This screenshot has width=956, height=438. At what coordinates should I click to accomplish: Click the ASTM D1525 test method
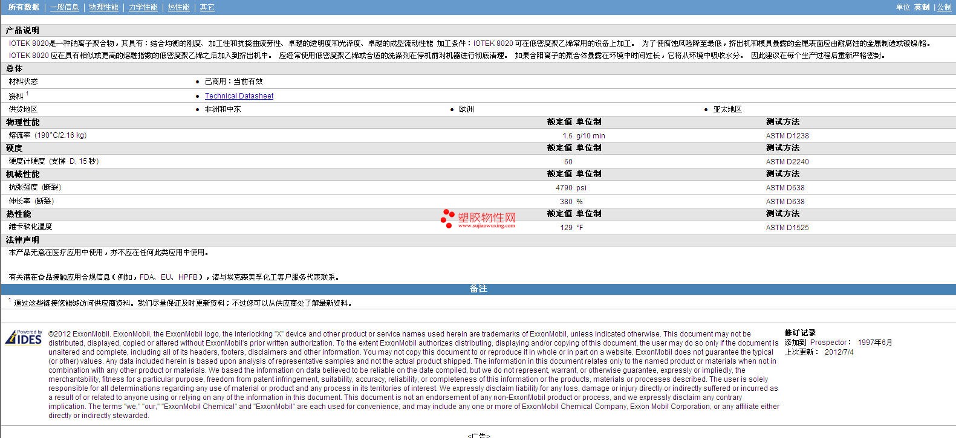tap(787, 228)
